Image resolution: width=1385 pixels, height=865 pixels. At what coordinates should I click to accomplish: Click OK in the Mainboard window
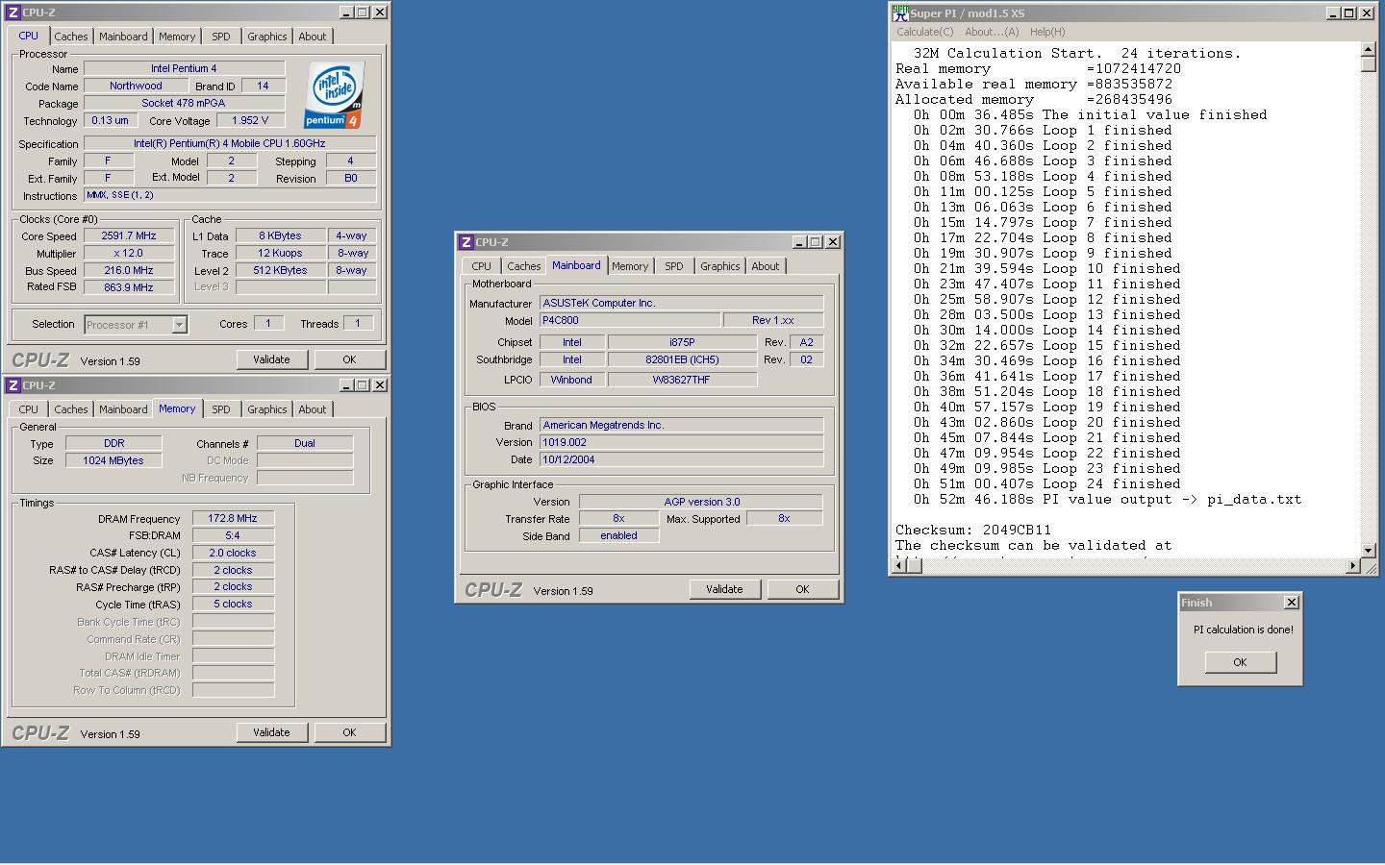802,589
